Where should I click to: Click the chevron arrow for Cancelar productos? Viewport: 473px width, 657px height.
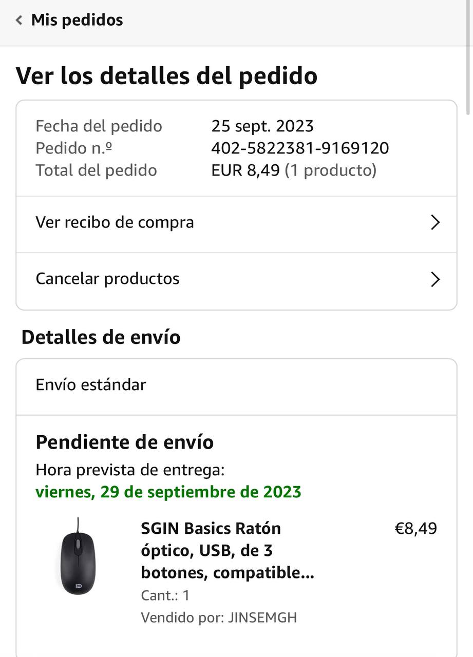pyautogui.click(x=435, y=279)
